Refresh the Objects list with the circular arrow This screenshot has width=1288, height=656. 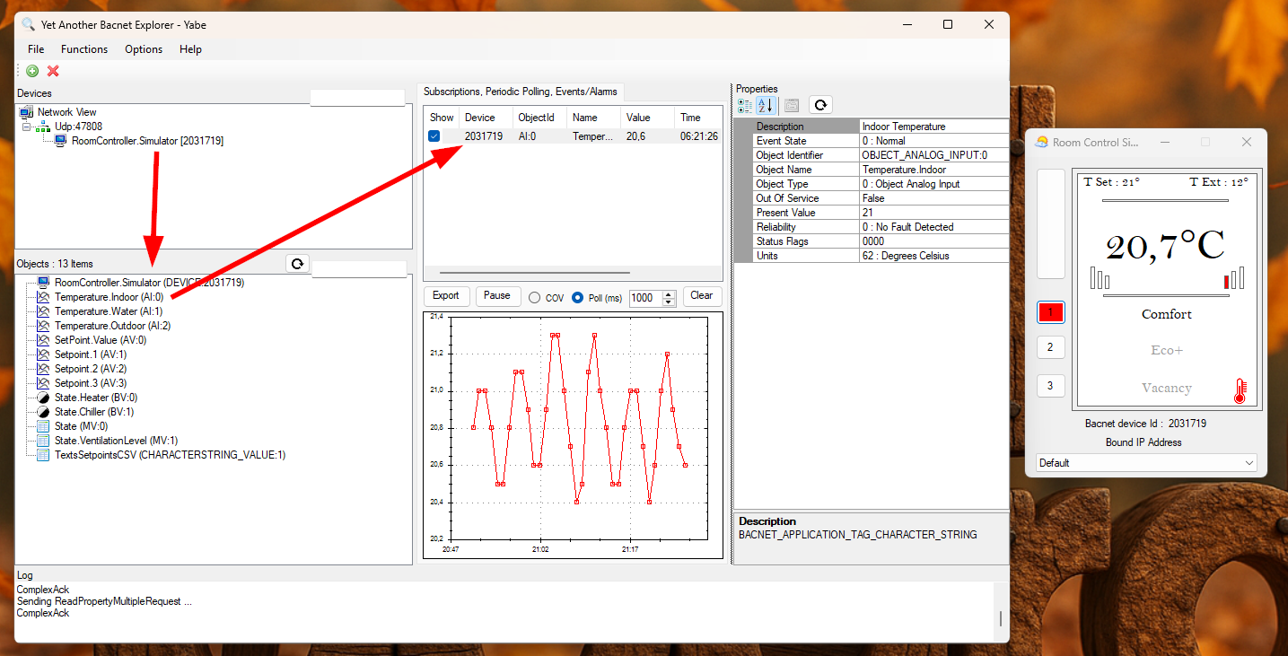tap(297, 263)
